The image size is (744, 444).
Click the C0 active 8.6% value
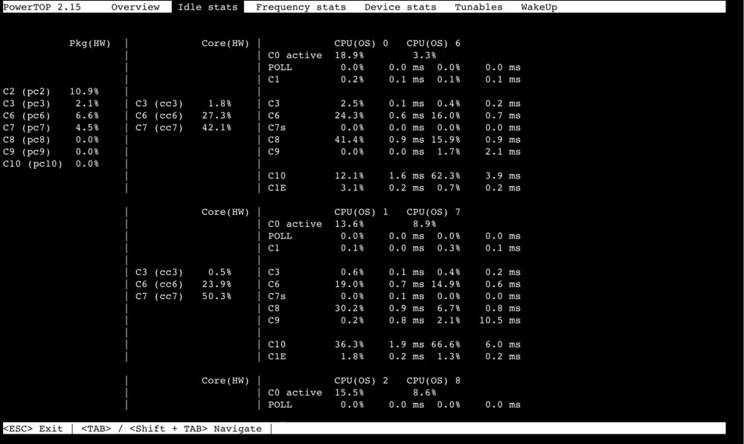(424, 393)
